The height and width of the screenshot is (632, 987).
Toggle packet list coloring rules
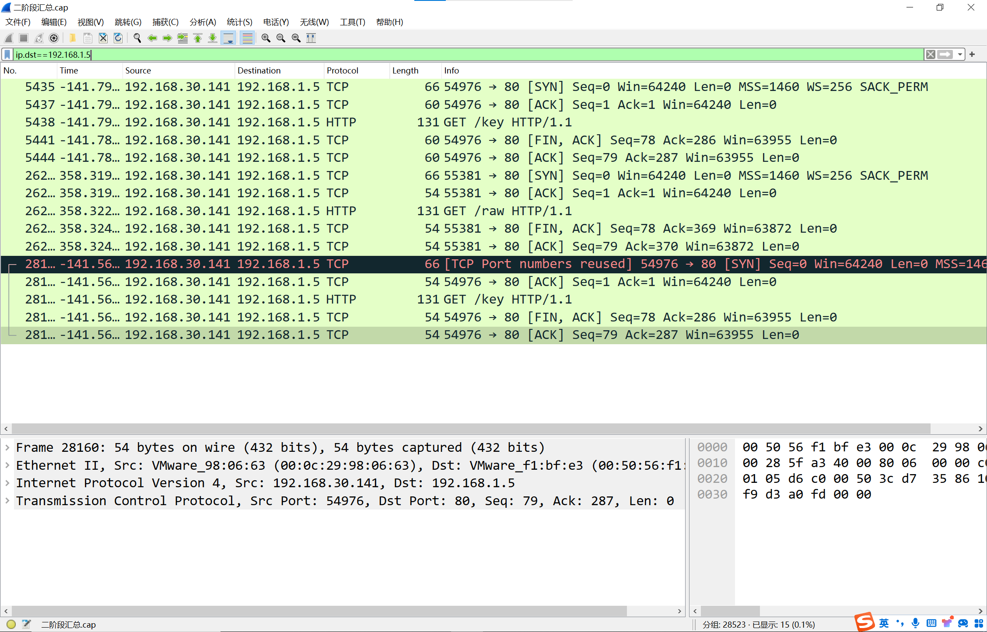pos(248,38)
